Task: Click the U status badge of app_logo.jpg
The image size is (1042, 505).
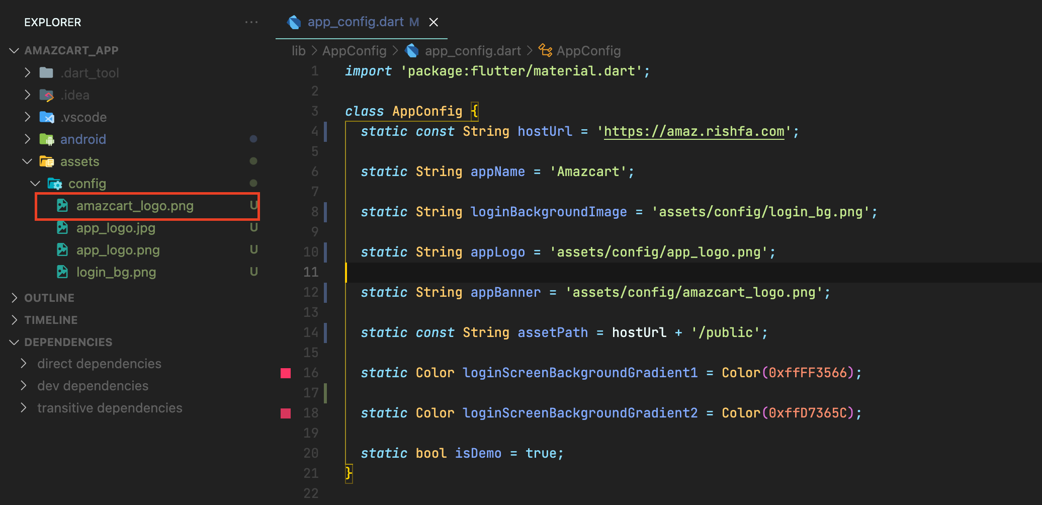Action: tap(254, 227)
